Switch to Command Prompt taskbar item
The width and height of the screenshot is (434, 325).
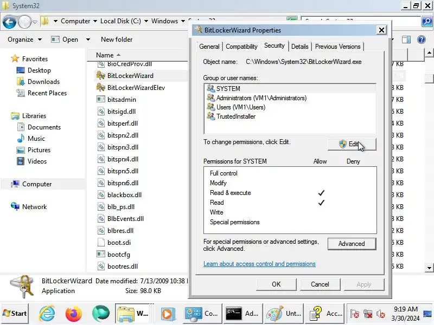[x=242, y=314]
